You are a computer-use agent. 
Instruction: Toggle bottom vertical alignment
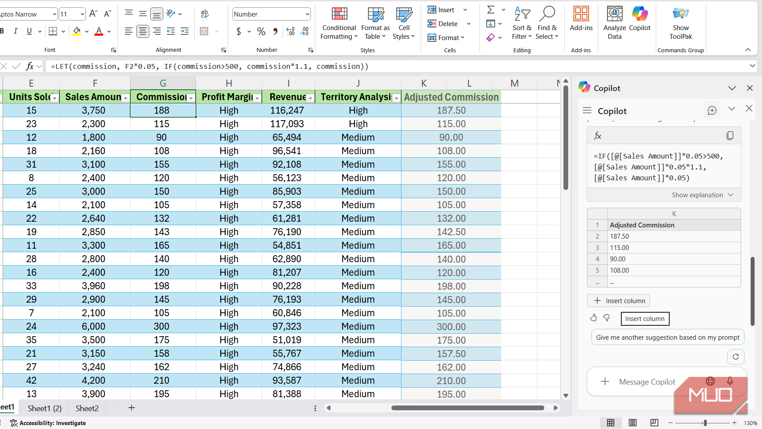156,14
